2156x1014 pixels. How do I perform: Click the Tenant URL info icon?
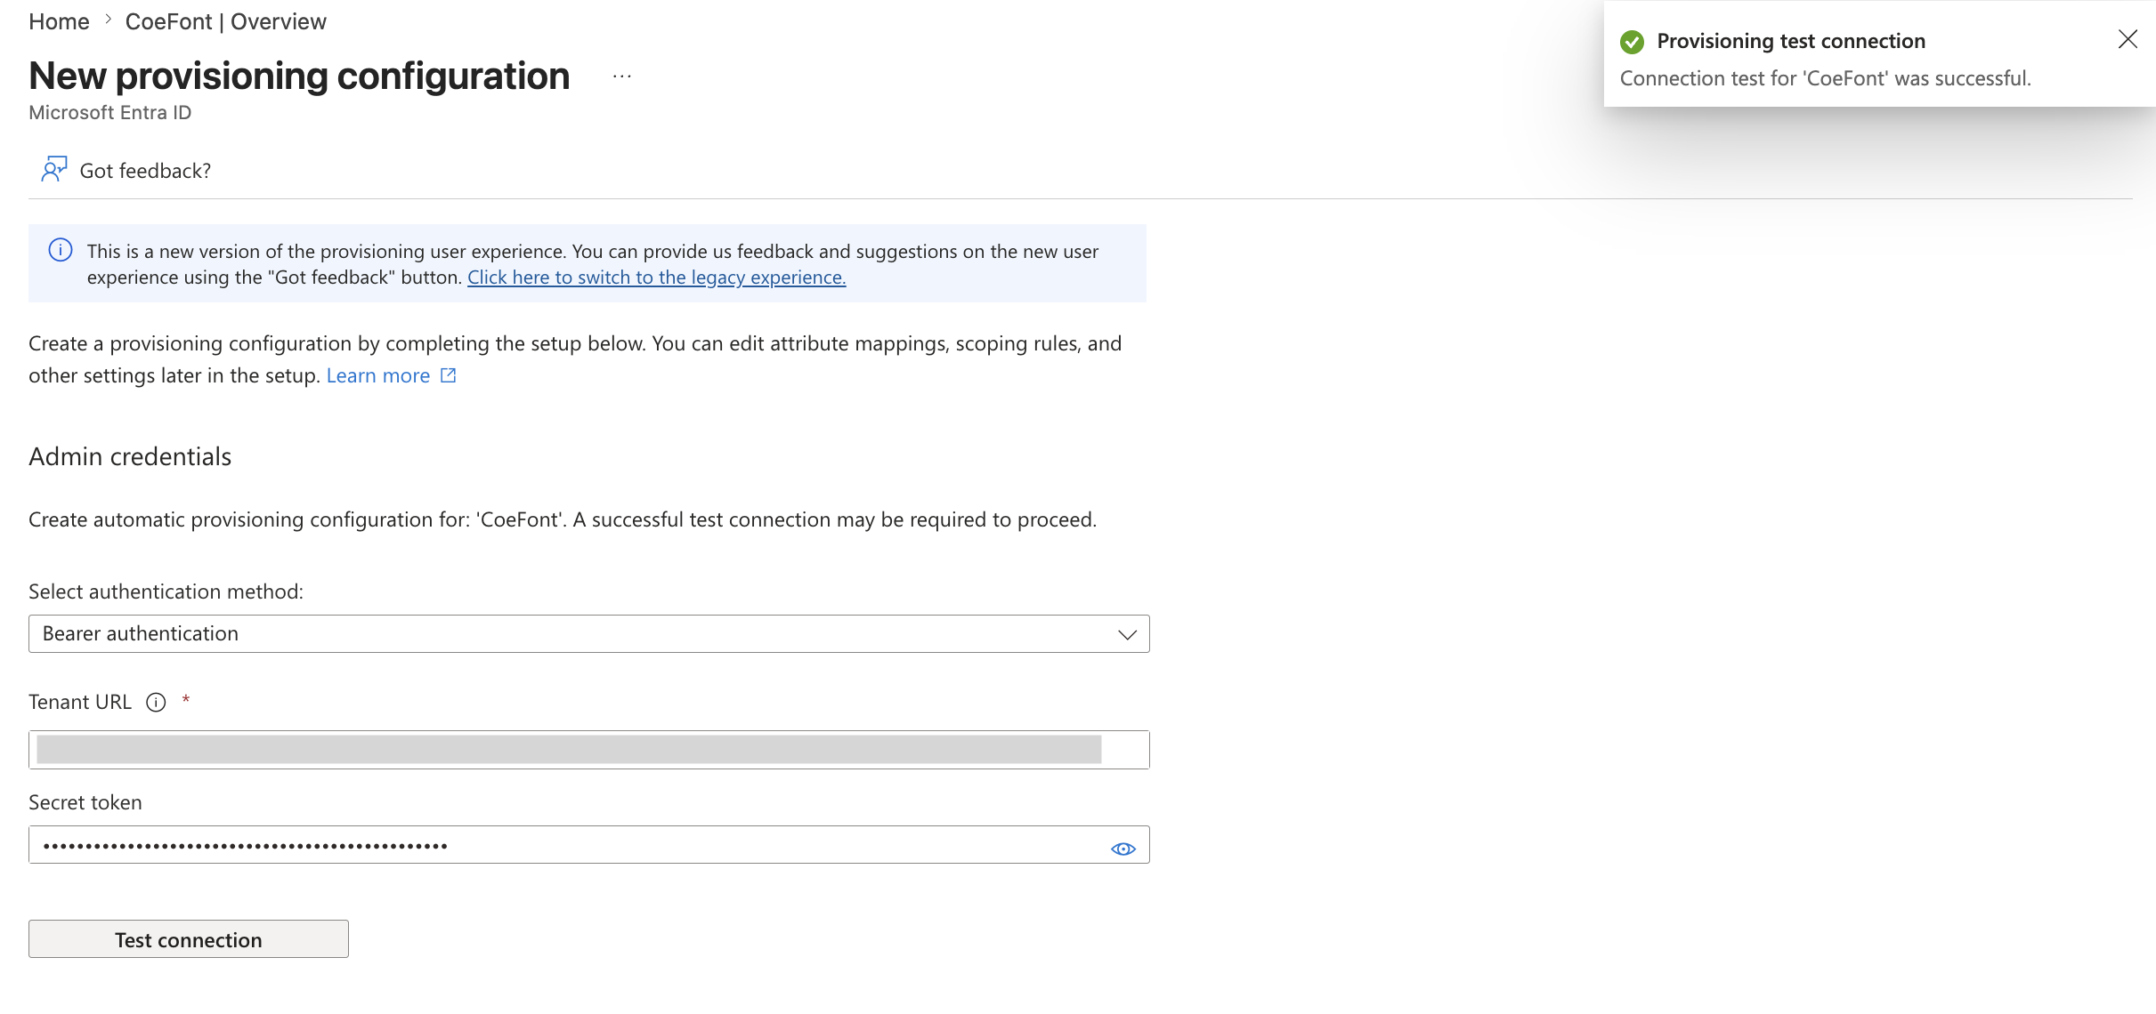point(156,703)
